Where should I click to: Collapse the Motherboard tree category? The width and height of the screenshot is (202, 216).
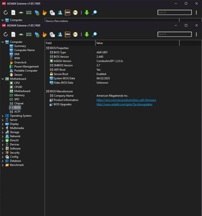coord(3,79)
